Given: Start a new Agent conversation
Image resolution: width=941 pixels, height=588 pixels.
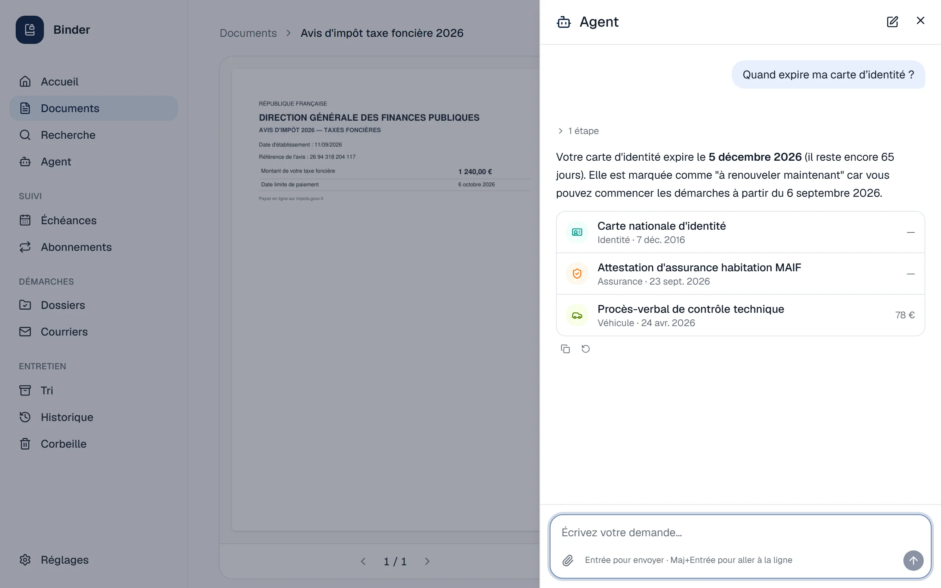Looking at the screenshot, I should [x=892, y=22].
